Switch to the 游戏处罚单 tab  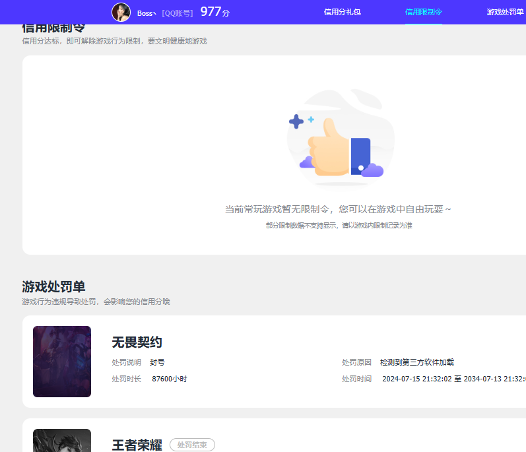(505, 12)
